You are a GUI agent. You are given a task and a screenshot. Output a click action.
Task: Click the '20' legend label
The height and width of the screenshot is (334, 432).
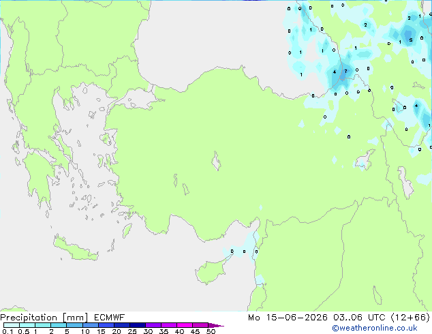click(117, 331)
